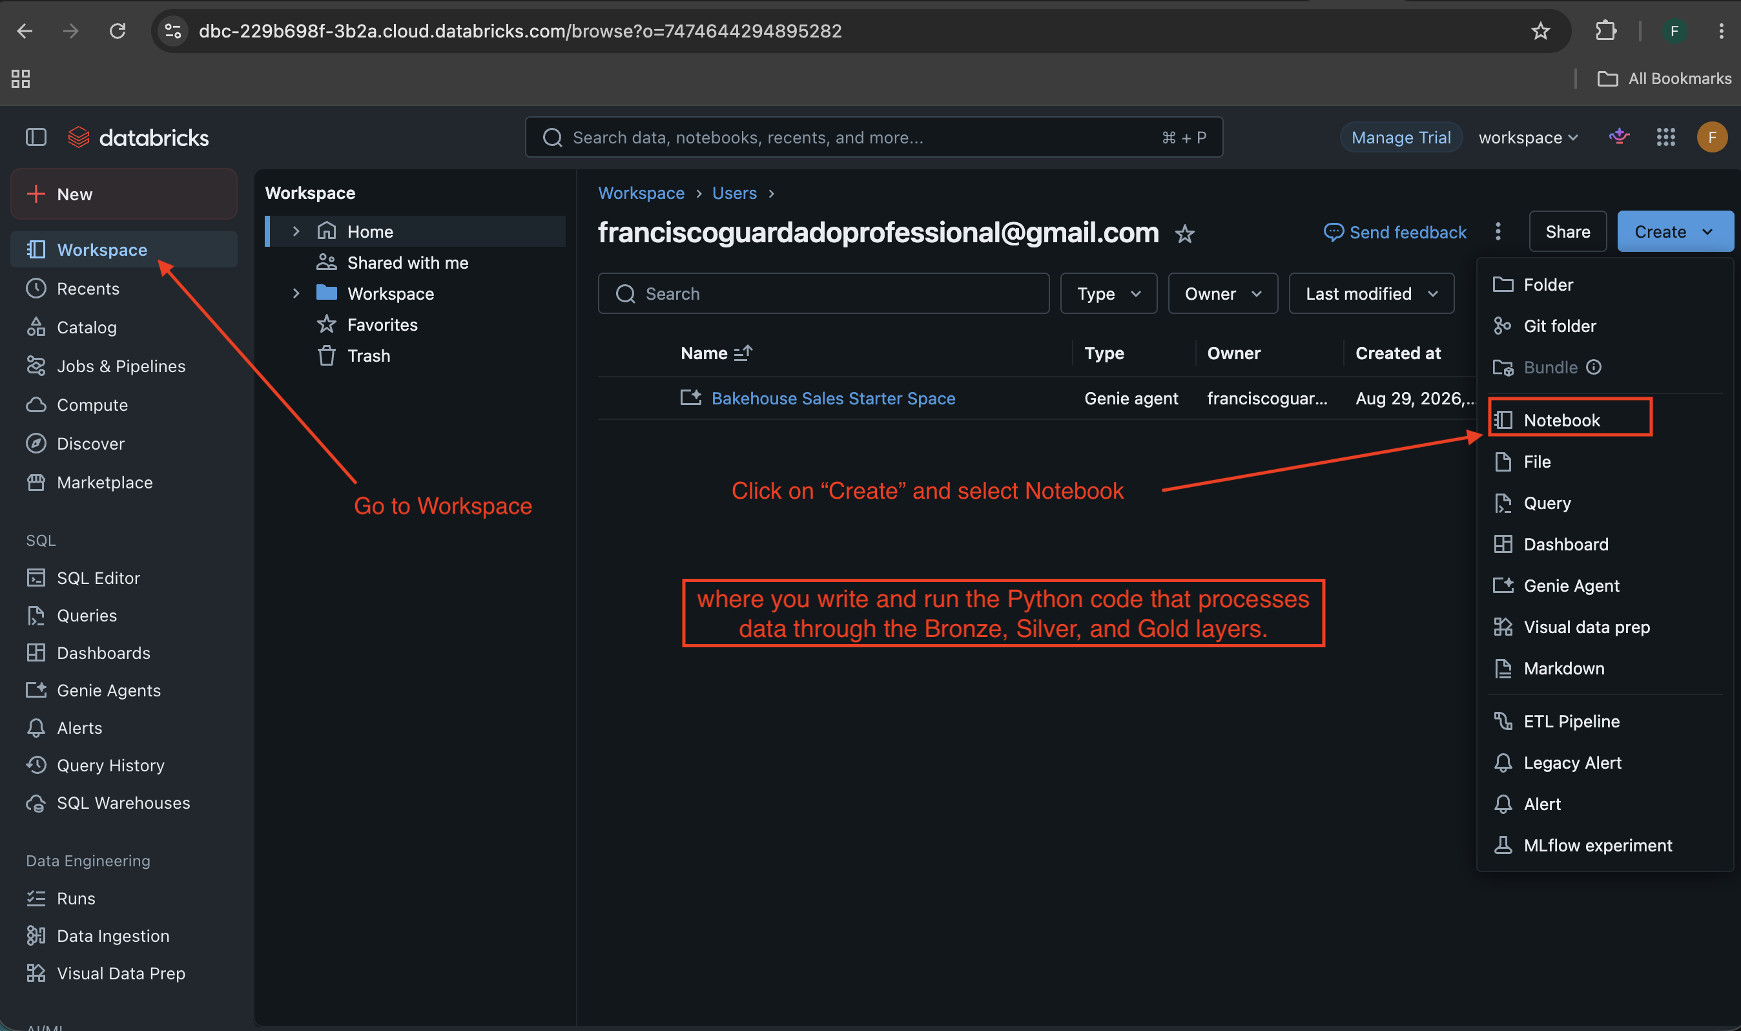Open Compute in the sidebar

[x=124, y=405]
